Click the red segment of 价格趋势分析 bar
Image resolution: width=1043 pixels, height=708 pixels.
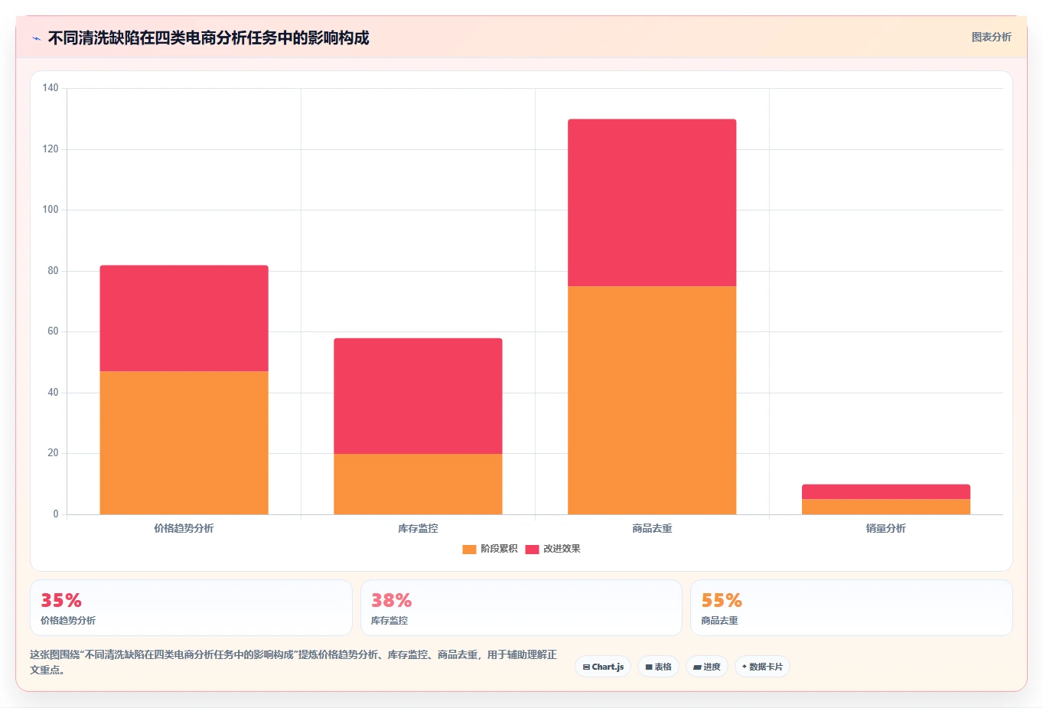click(184, 318)
